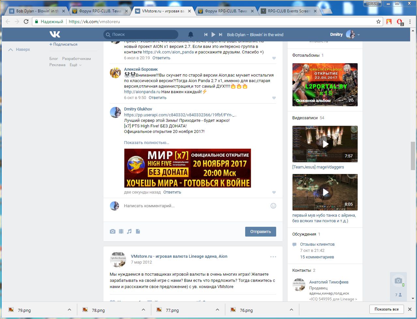The height and width of the screenshot is (319, 417).
Task: Click the Написать комментарий field
Action: point(195,206)
